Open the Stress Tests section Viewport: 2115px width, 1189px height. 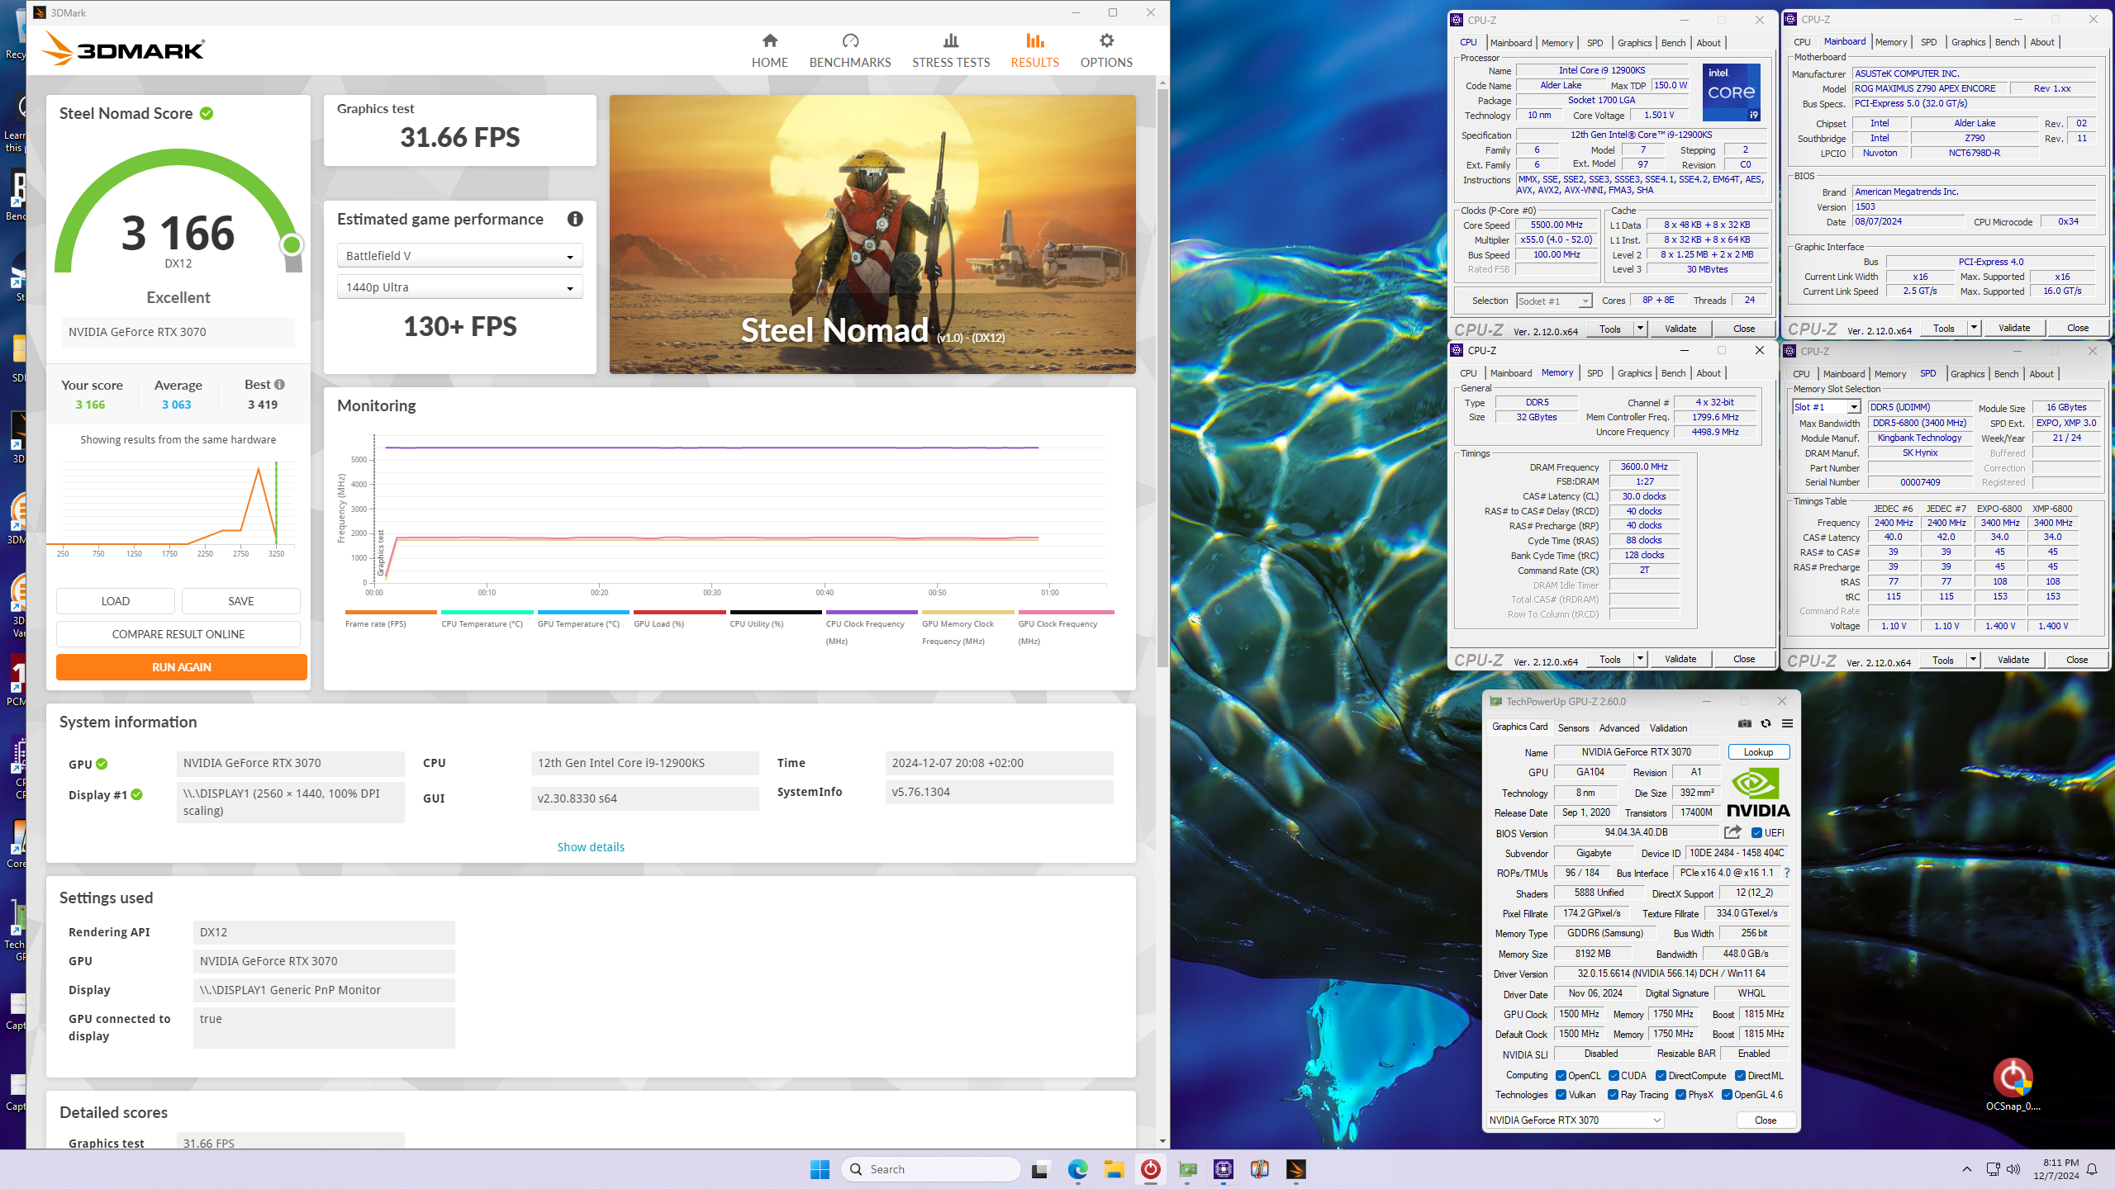pos(951,50)
